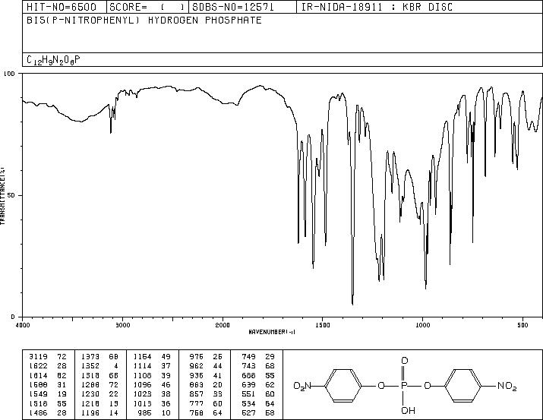Viewport: 543px width, 420px height.
Task: Click the 100 tick label on the y-axis
Action: [x=9, y=74]
